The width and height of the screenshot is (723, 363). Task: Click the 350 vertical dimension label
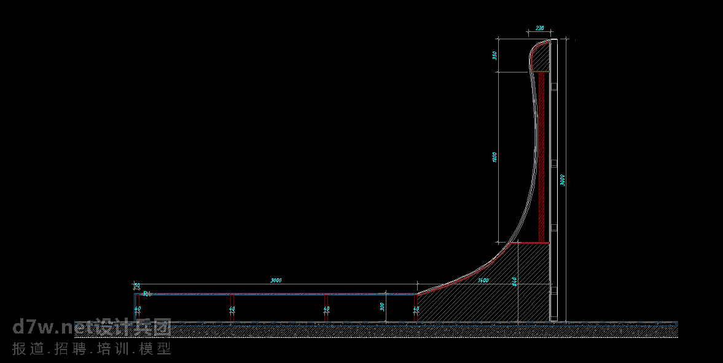point(494,56)
